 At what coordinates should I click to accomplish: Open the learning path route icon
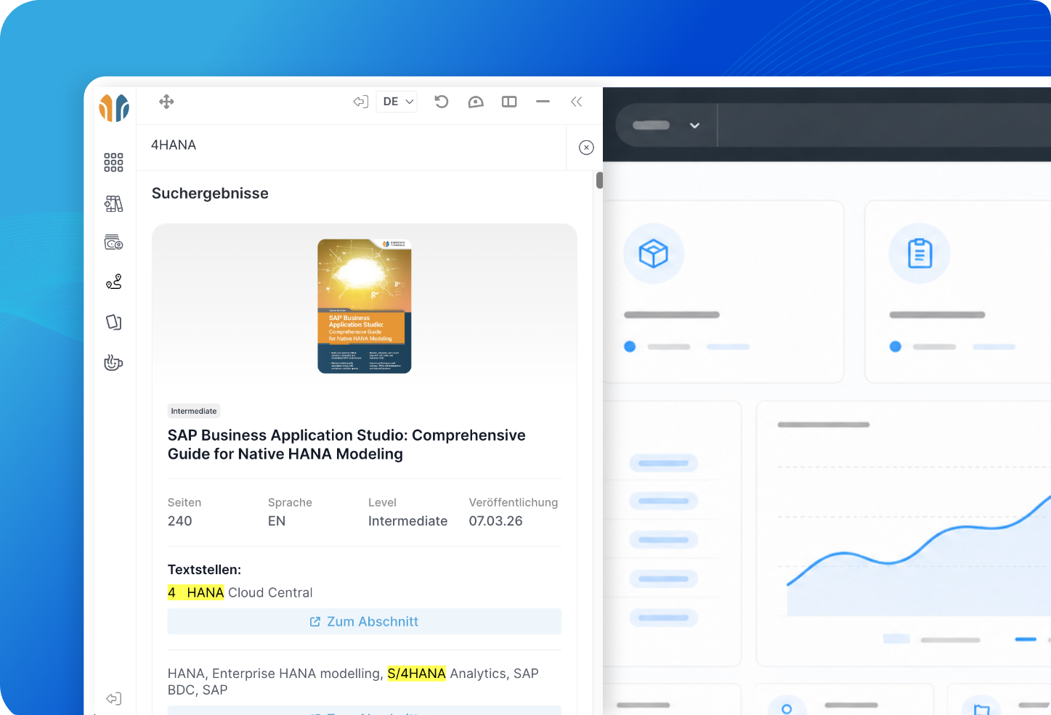click(113, 282)
